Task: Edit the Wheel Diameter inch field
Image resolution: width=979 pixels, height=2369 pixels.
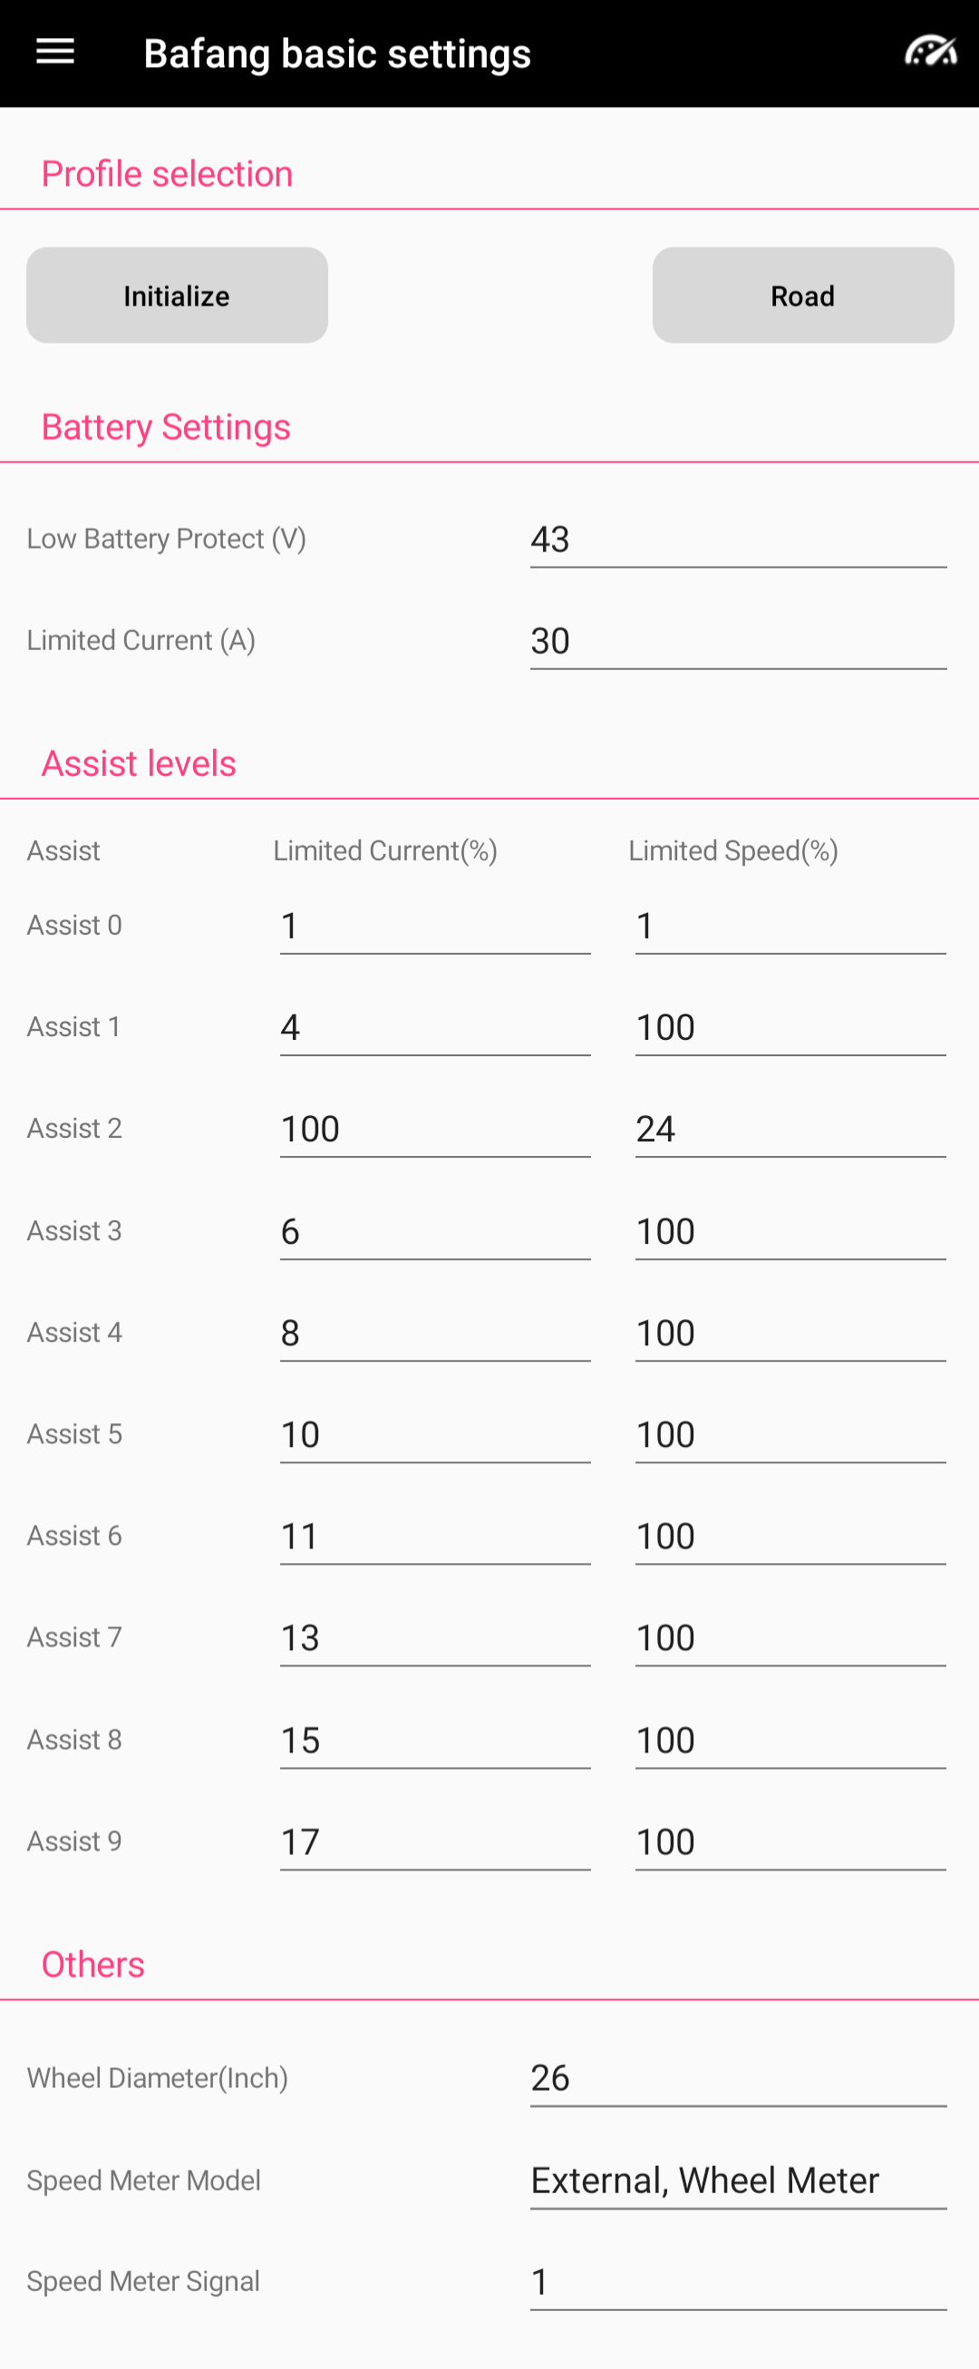Action: (737, 2078)
